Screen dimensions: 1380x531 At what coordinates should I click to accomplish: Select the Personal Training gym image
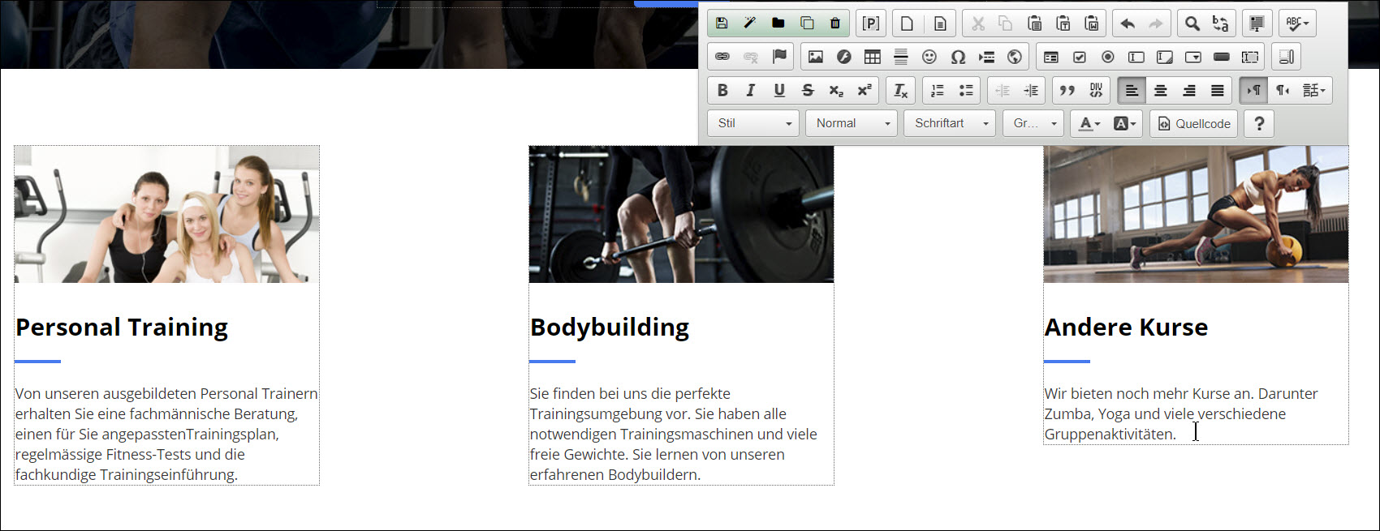[166, 215]
